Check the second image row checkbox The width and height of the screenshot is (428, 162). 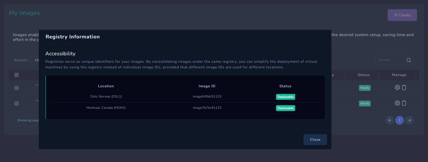17,104
